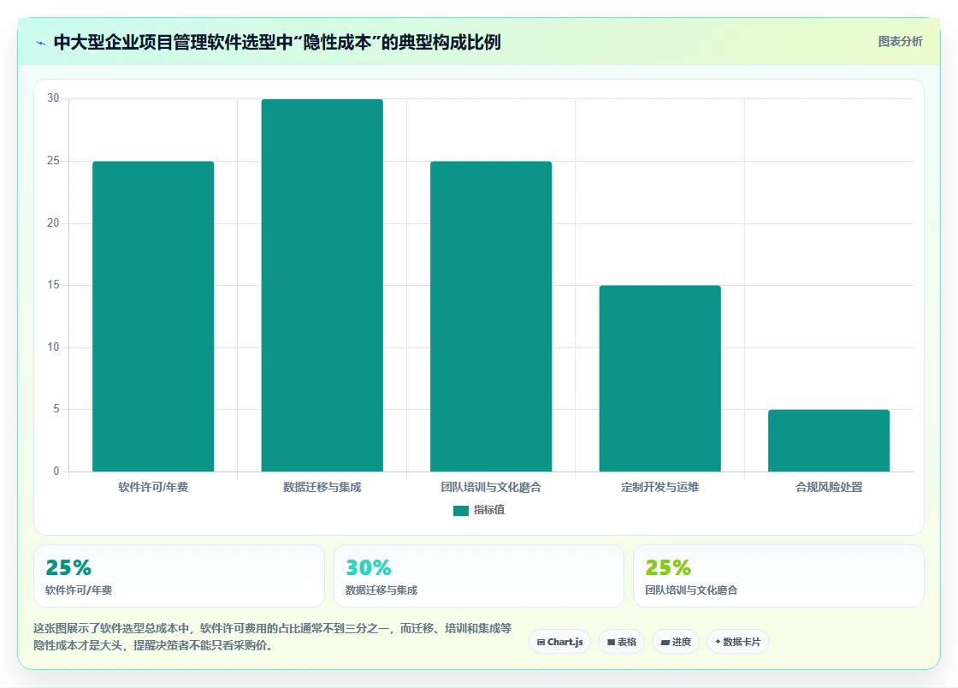Click the 定制开发与运维 x-axis label
Image resolution: width=958 pixels, height=688 pixels.
pyautogui.click(x=659, y=487)
